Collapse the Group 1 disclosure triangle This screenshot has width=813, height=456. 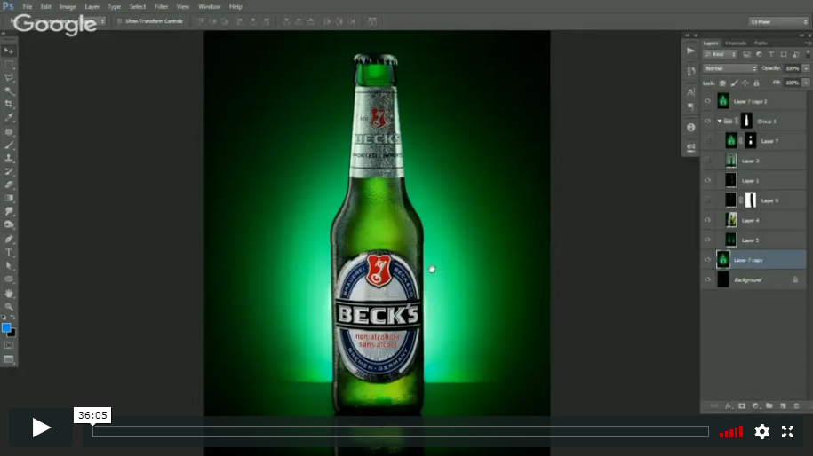pos(720,122)
